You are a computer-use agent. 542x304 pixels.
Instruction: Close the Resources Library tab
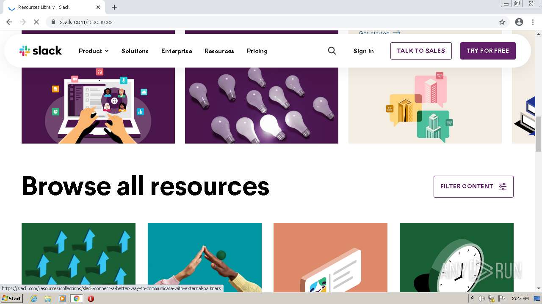click(98, 7)
